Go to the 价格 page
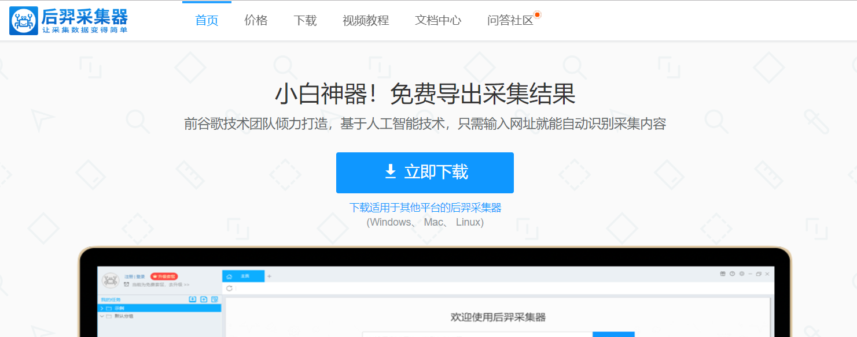This screenshot has width=857, height=337. pyautogui.click(x=256, y=21)
